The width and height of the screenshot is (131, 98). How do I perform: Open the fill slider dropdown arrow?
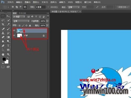tap(47, 25)
